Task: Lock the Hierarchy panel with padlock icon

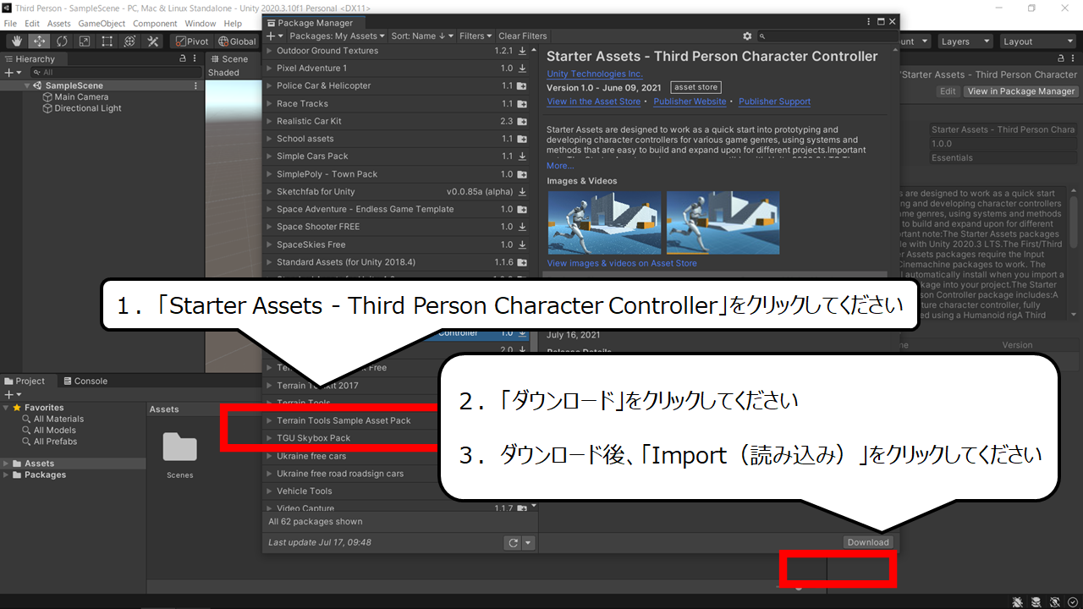Action: (x=183, y=59)
